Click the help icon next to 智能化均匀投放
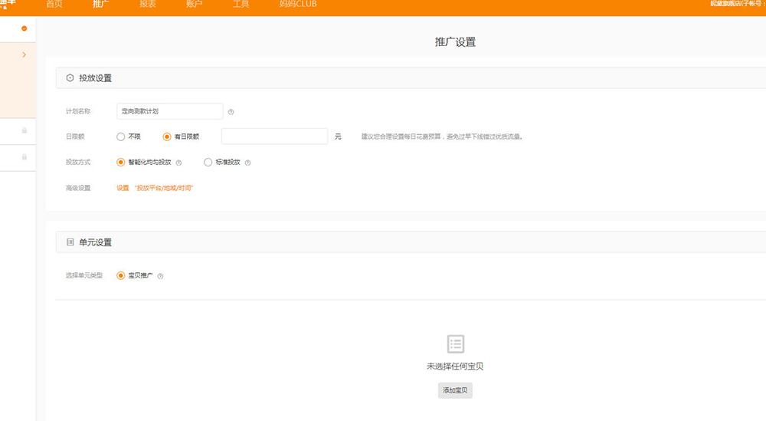This screenshot has height=421, width=766. click(x=178, y=163)
